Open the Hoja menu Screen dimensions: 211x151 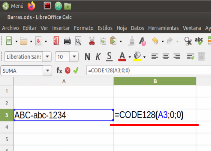122,28
